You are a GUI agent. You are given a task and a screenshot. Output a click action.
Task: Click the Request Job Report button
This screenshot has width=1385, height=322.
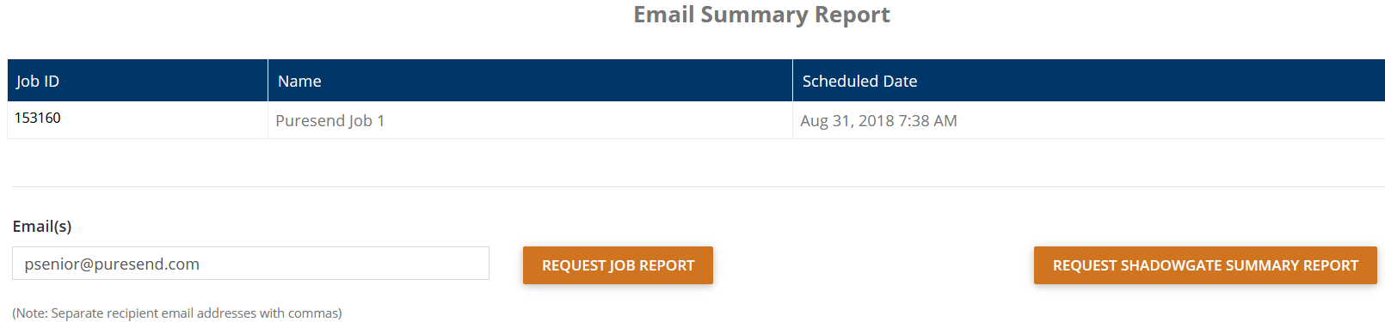[x=618, y=265]
